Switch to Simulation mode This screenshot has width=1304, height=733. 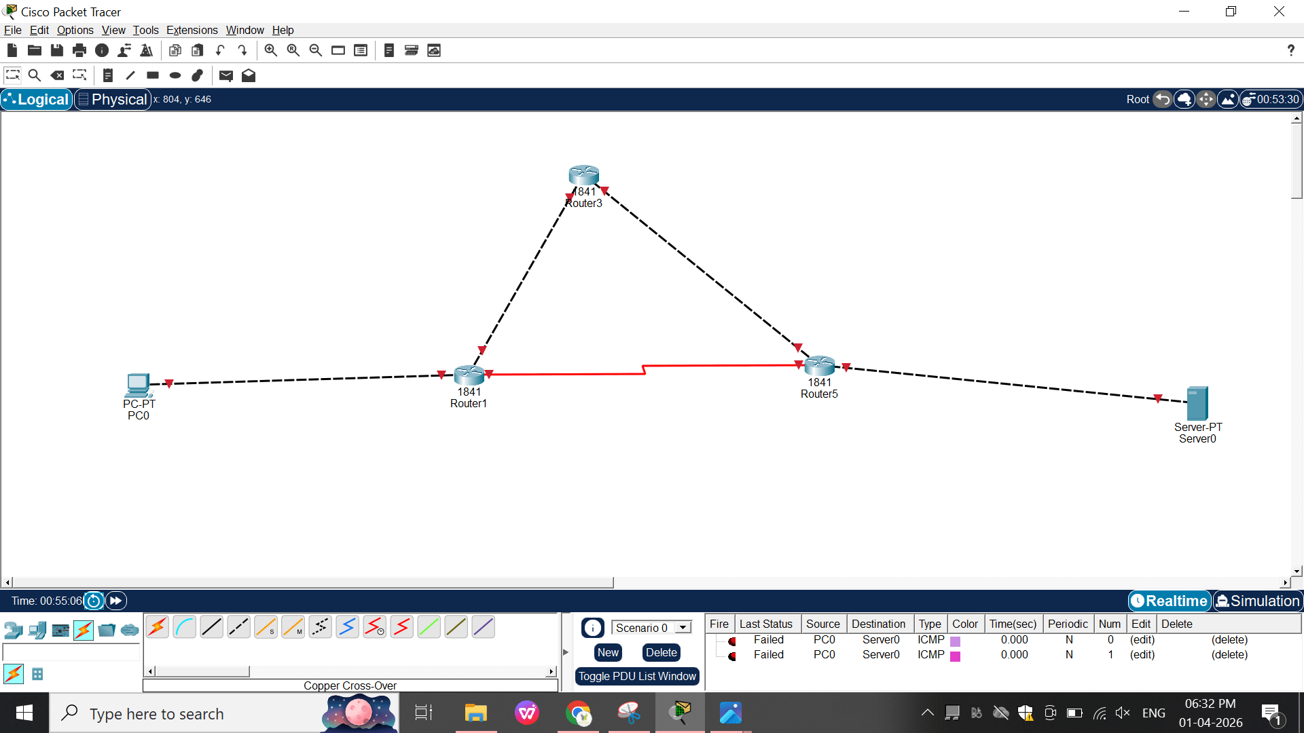1258,601
